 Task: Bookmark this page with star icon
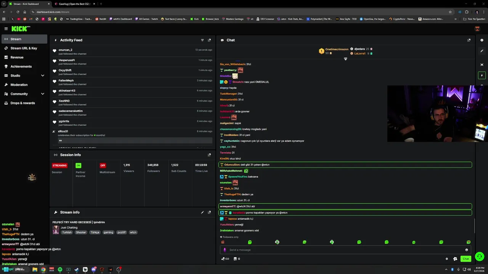pos(450,12)
